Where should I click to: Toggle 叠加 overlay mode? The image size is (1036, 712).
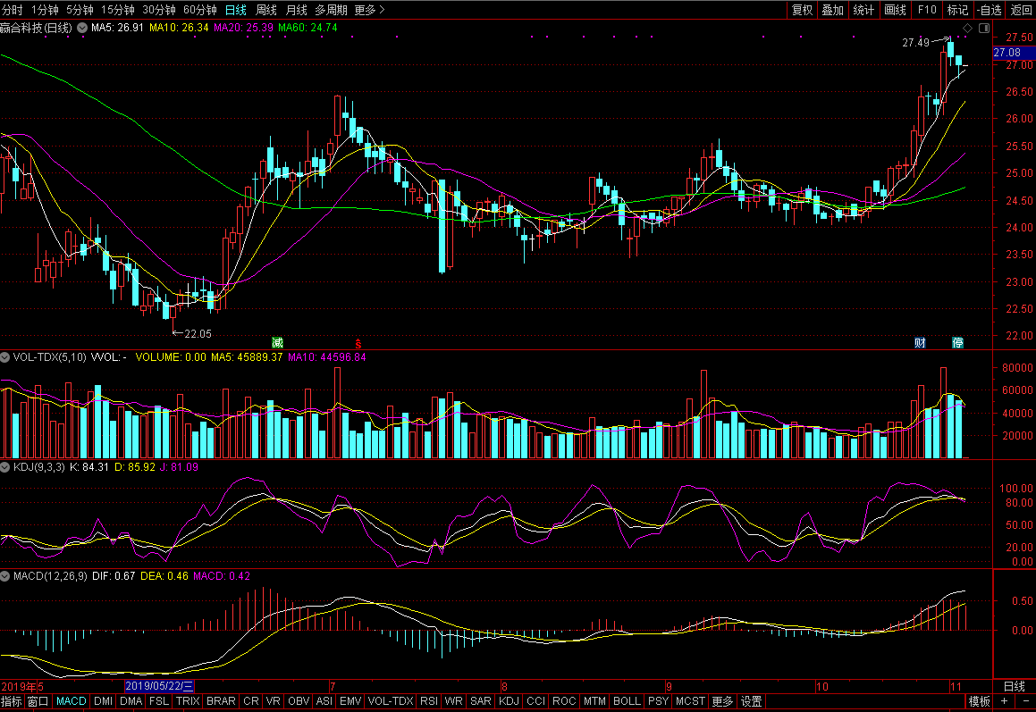point(832,10)
